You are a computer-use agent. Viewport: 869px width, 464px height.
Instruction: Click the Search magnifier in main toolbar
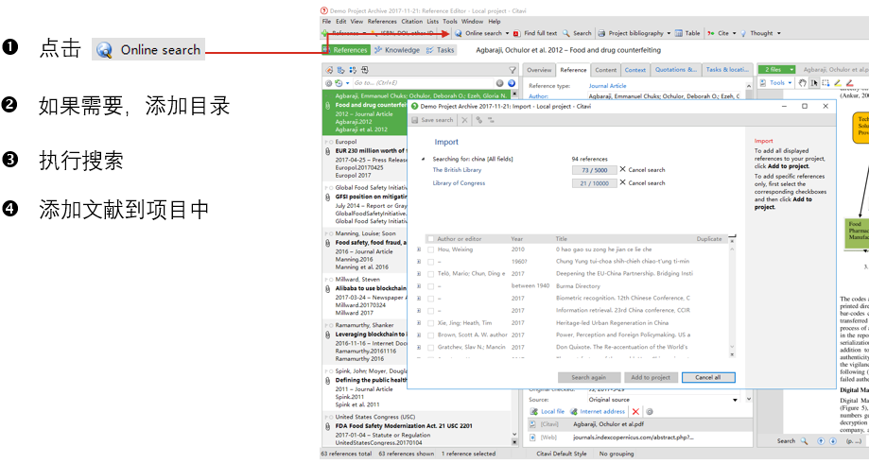pyautogui.click(x=565, y=33)
